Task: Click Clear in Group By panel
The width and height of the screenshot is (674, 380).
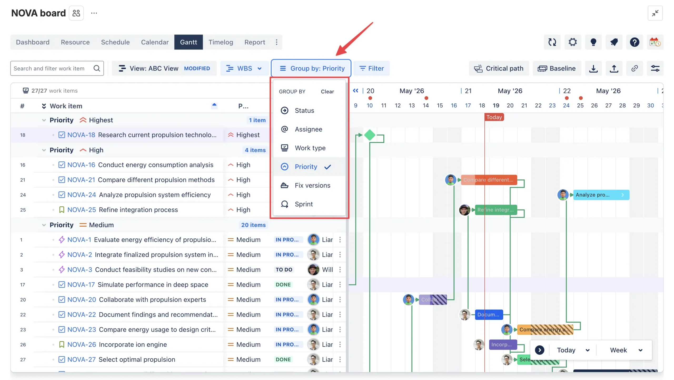Action: coord(327,92)
